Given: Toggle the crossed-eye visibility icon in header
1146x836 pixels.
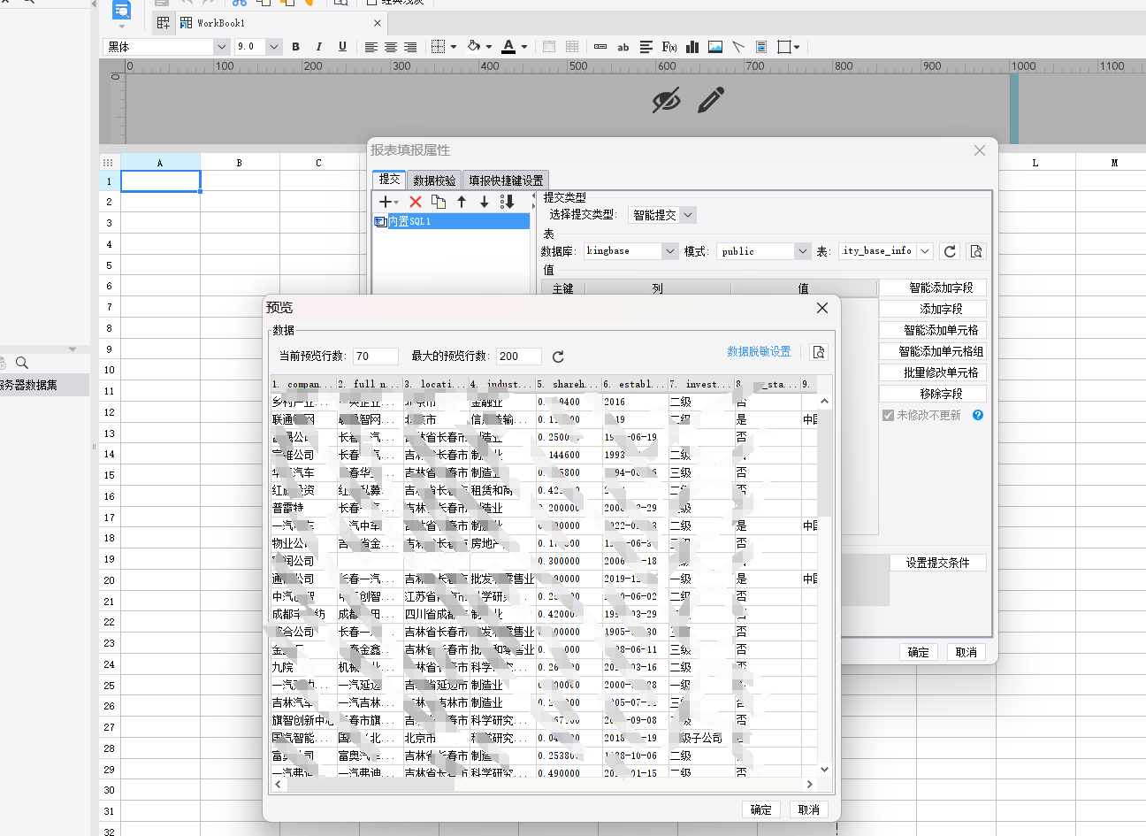Looking at the screenshot, I should click(x=667, y=101).
